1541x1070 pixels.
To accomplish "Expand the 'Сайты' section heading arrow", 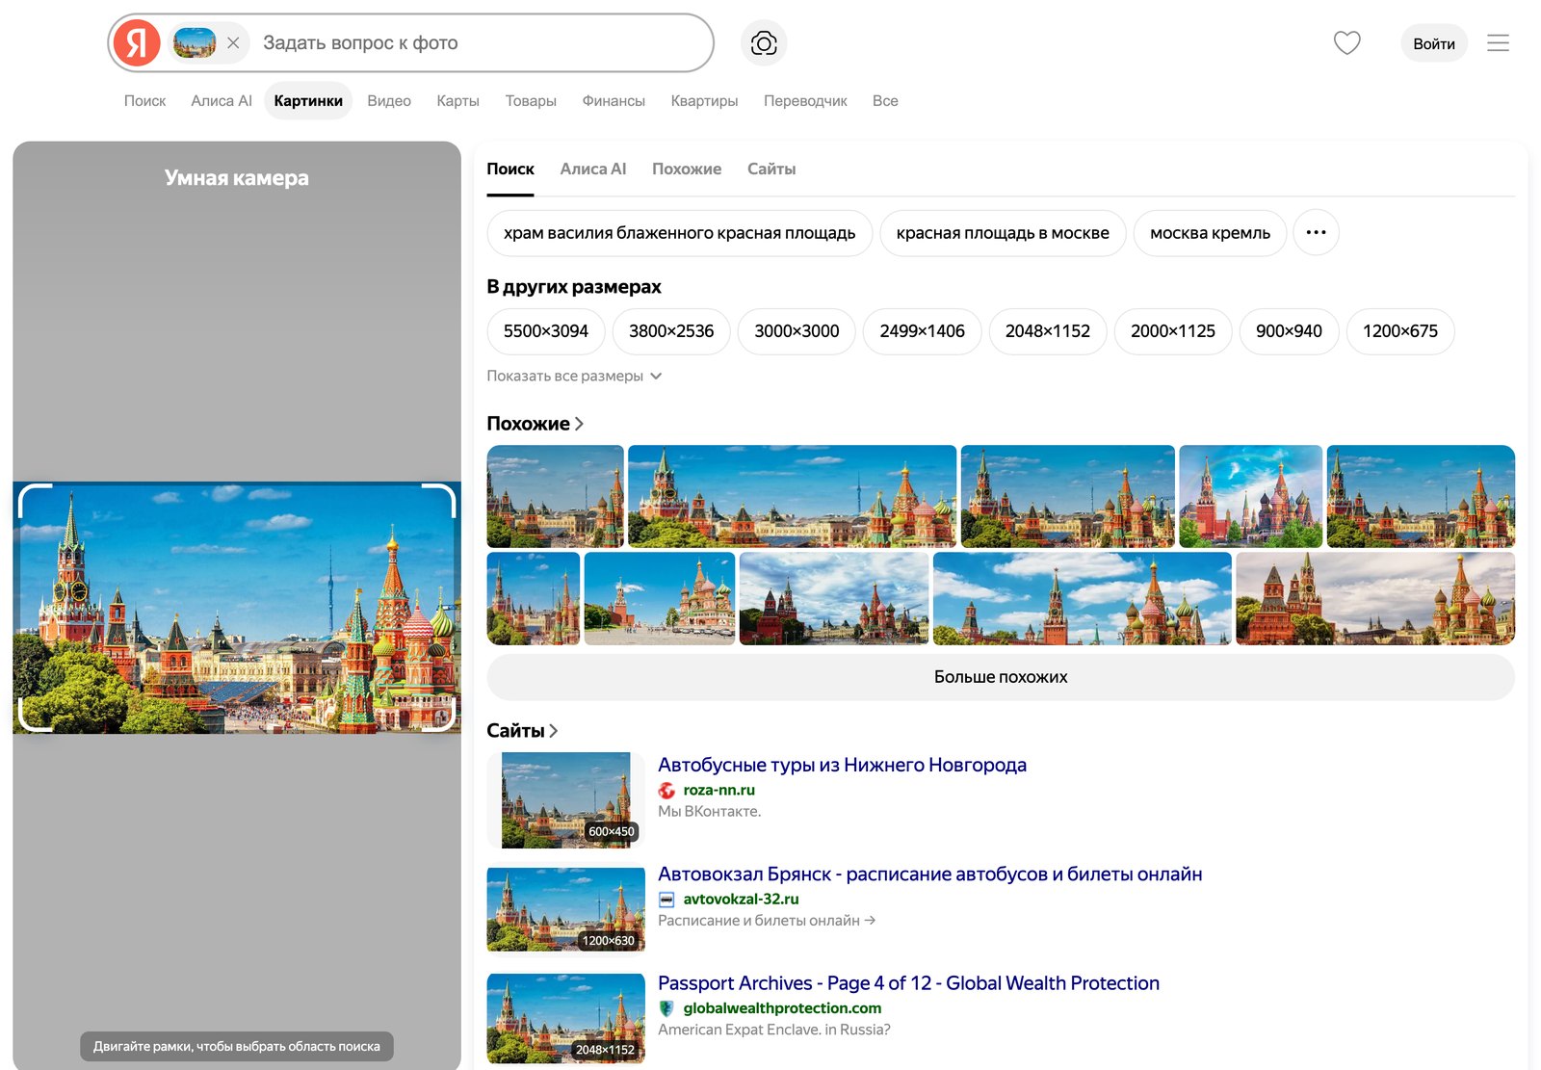I will click(554, 731).
